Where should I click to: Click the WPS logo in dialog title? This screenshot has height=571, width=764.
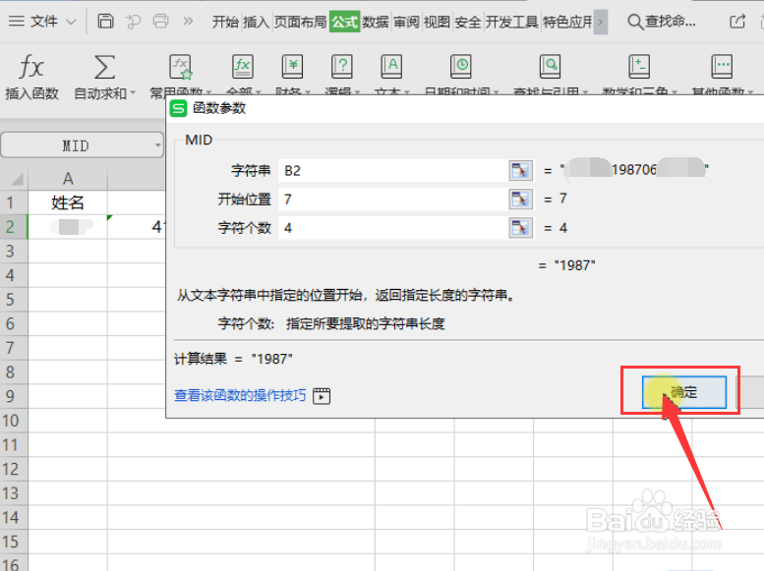pyautogui.click(x=178, y=108)
